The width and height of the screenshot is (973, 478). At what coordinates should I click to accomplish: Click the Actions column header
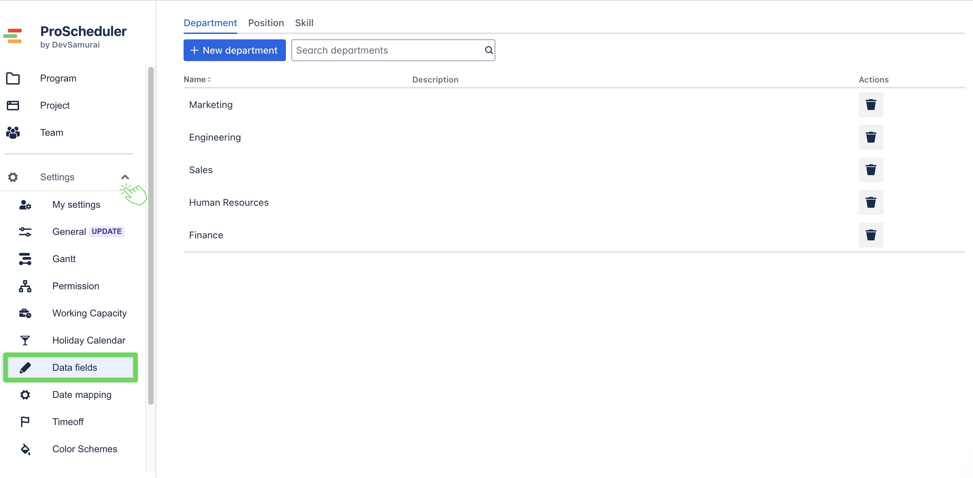[x=873, y=79]
